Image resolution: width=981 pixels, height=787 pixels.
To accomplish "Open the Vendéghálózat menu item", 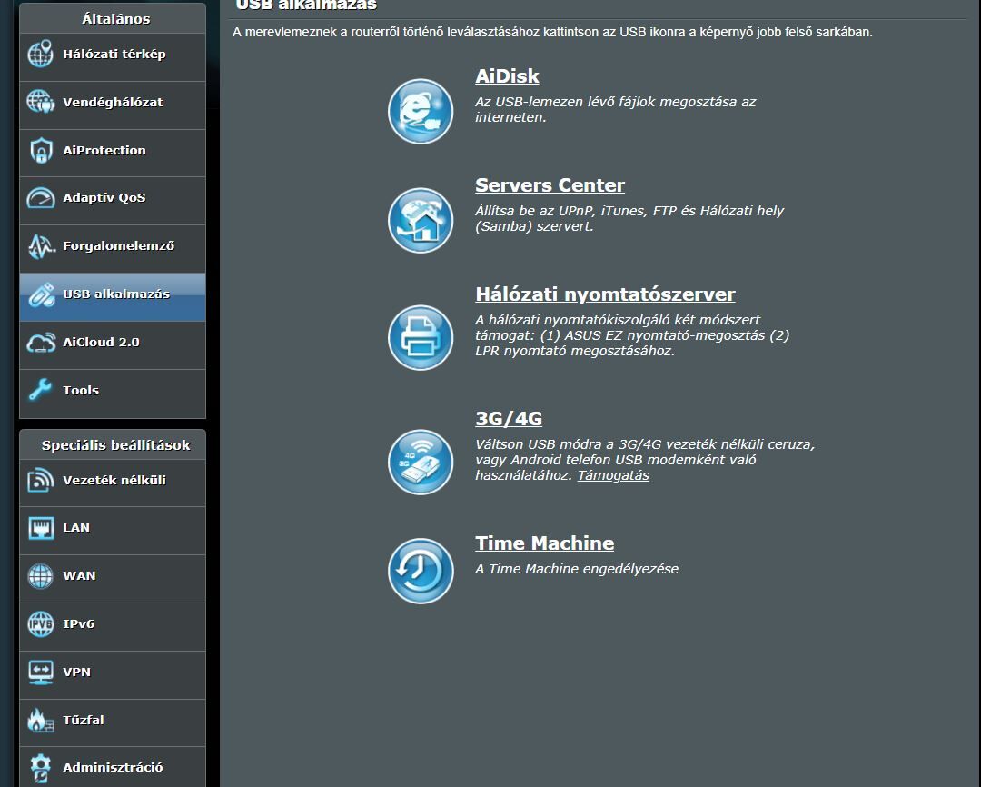I will pyautogui.click(x=113, y=105).
